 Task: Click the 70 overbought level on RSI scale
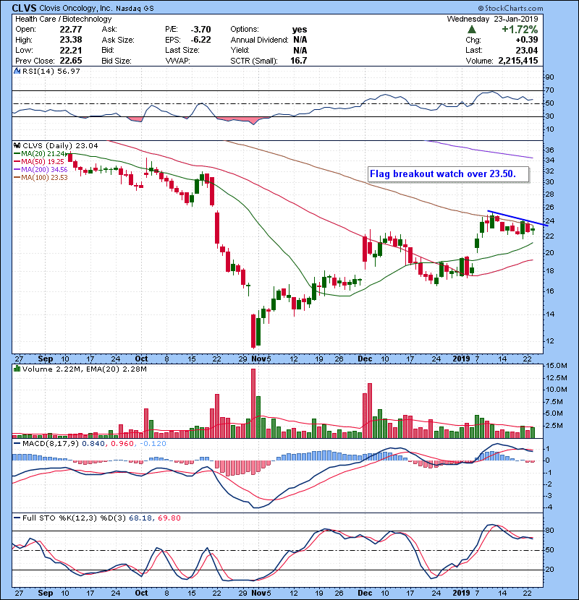point(549,90)
